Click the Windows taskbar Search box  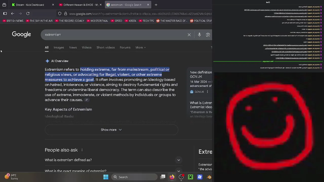point(134,177)
